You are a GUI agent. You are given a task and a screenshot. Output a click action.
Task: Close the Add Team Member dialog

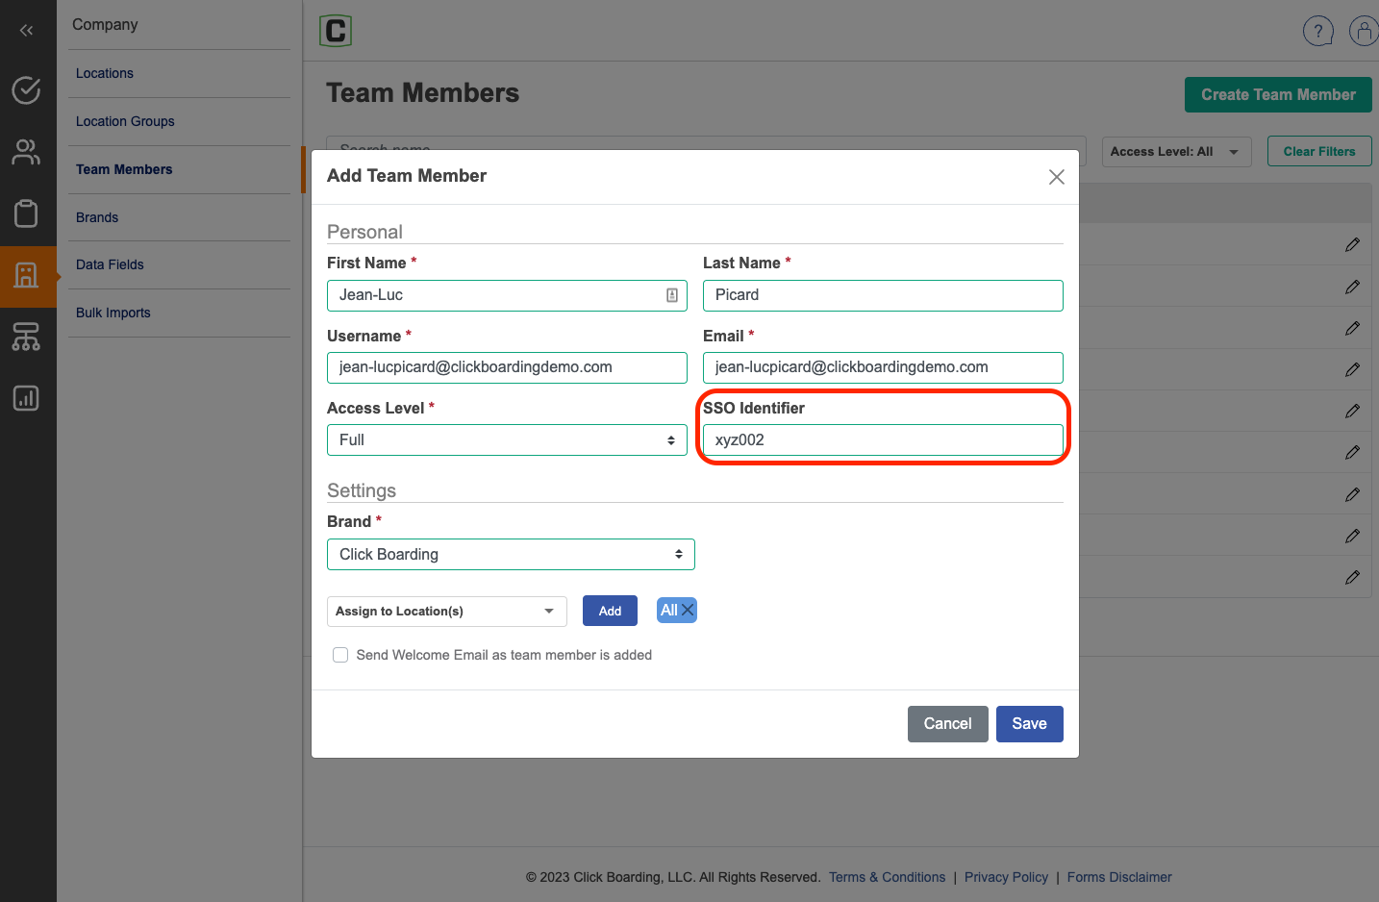pyautogui.click(x=1056, y=177)
